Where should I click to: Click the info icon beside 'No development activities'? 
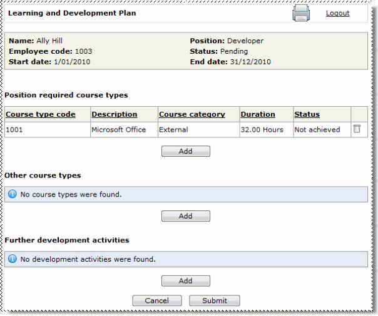[x=13, y=259]
